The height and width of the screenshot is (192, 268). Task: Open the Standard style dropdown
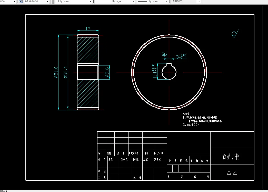tap(47, 1)
